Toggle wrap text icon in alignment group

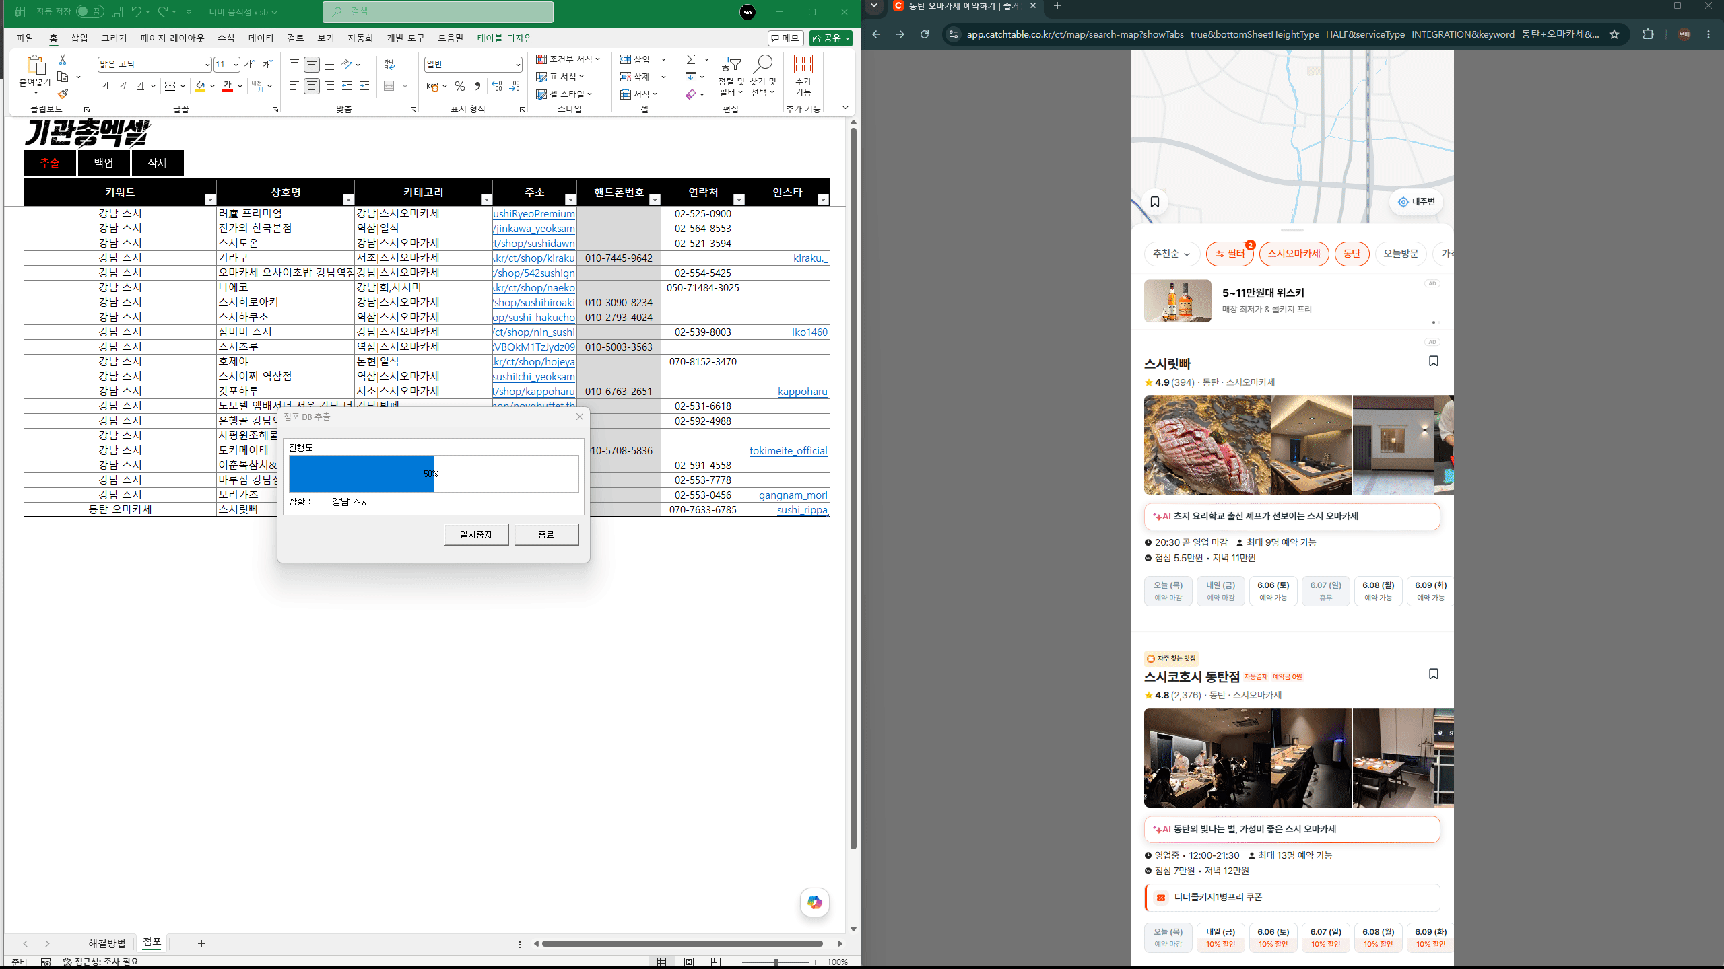tap(389, 64)
